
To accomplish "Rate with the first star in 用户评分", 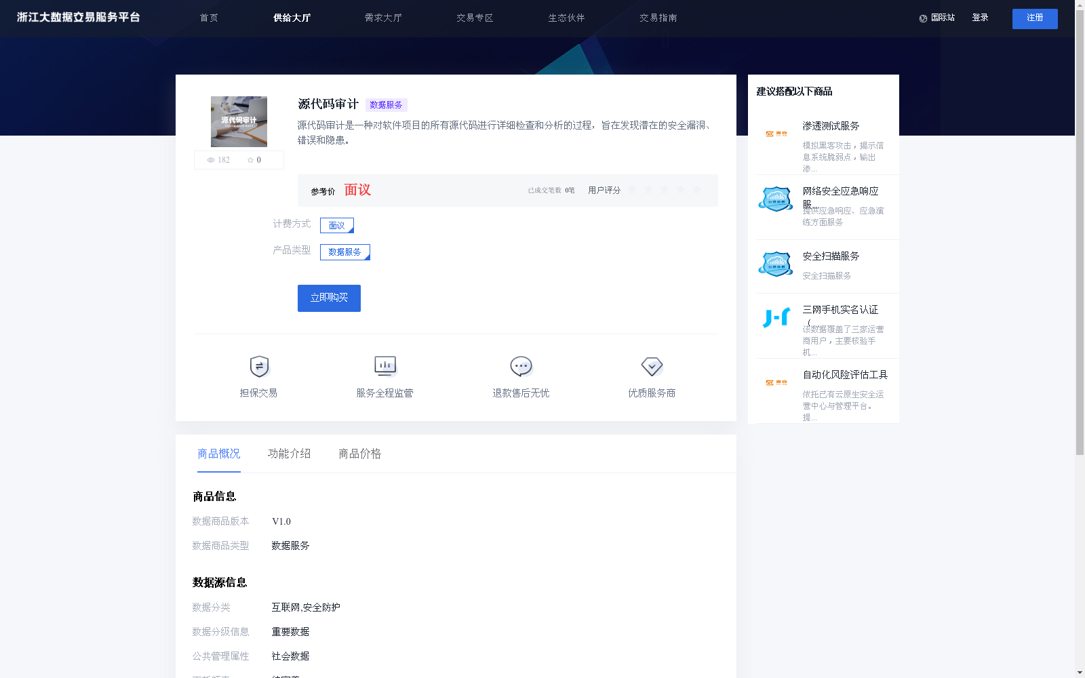I will pyautogui.click(x=632, y=190).
